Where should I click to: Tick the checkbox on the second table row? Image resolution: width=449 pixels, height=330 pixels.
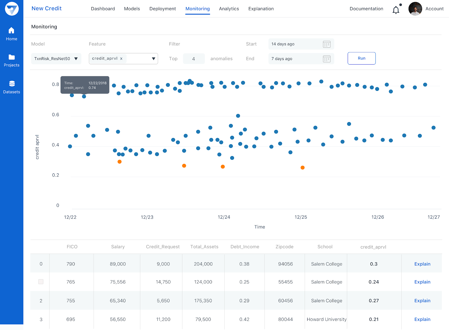(41, 282)
